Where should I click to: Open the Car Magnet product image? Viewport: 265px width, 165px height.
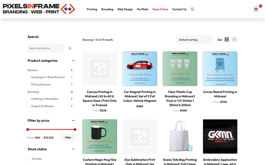tap(140, 69)
